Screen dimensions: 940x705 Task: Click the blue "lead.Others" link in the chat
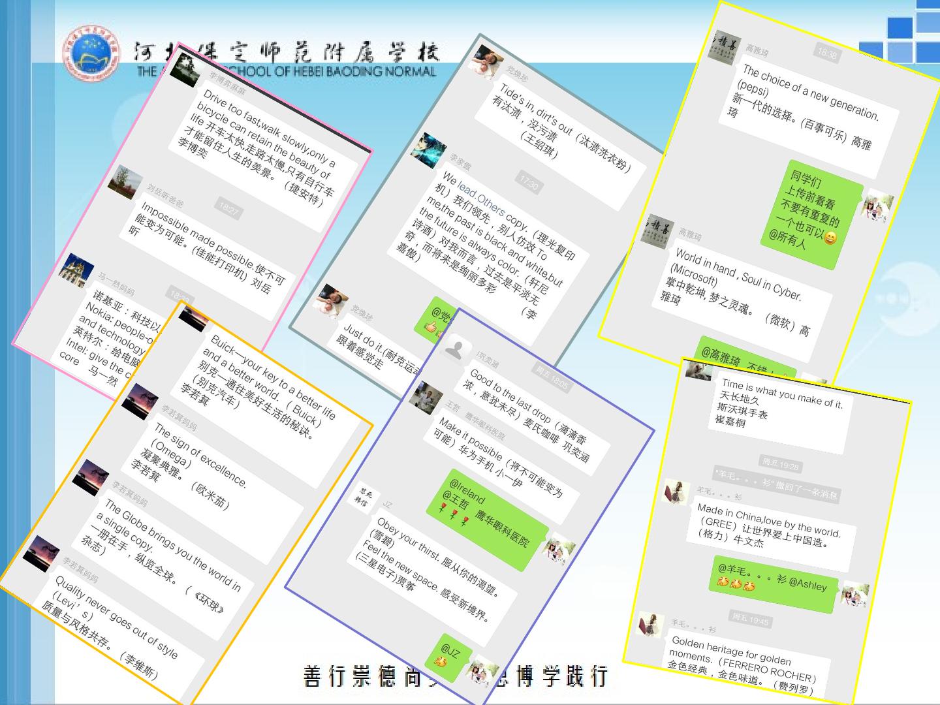(480, 198)
